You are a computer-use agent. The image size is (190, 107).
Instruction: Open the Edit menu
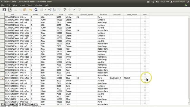pos(8,5)
